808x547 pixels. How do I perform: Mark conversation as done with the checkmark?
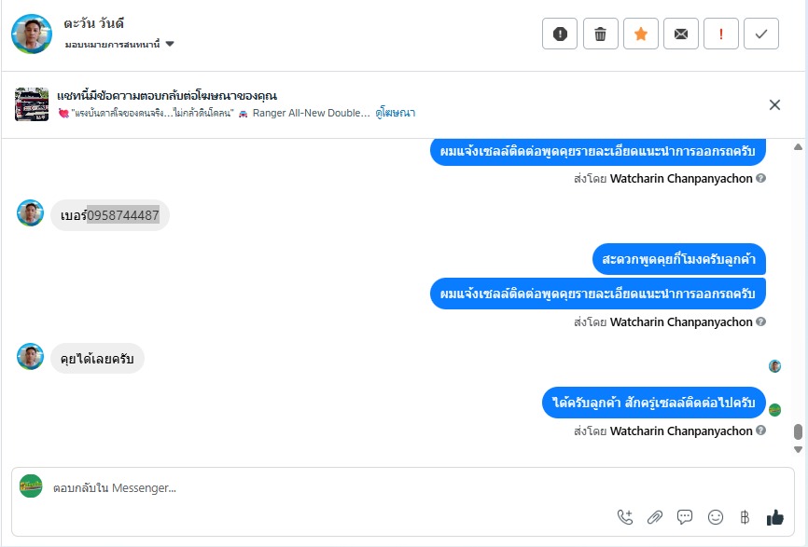(761, 34)
